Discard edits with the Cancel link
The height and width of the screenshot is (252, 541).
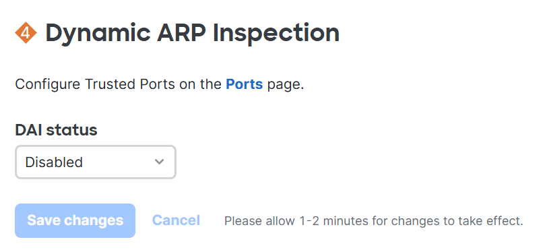click(176, 220)
